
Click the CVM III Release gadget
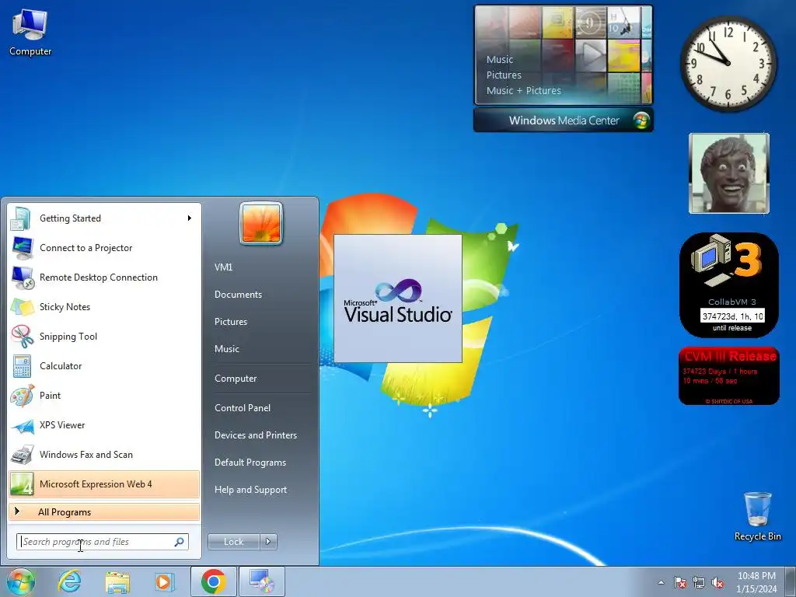click(x=729, y=375)
